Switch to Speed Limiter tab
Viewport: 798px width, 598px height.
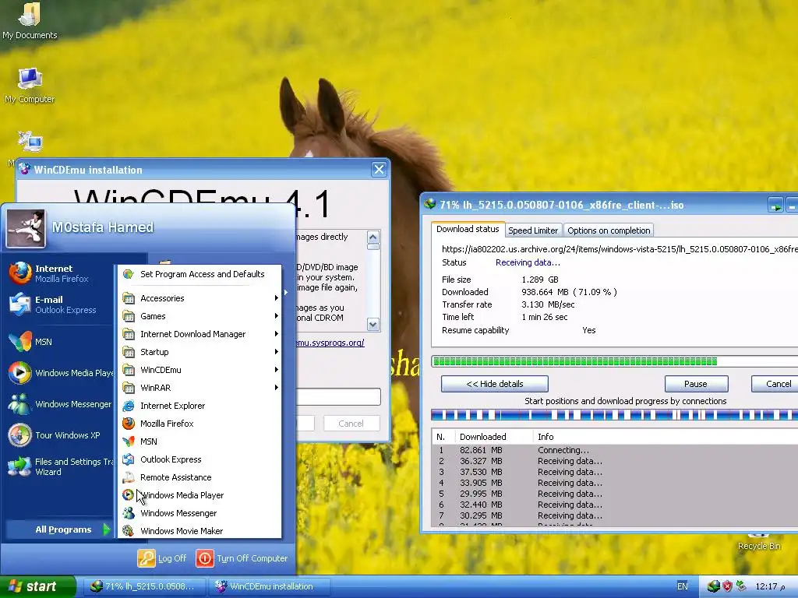click(x=533, y=230)
